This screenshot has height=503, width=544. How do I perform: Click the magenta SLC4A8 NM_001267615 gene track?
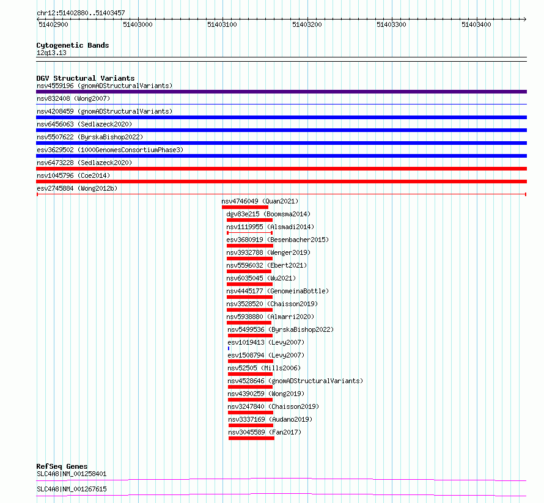(x=281, y=494)
